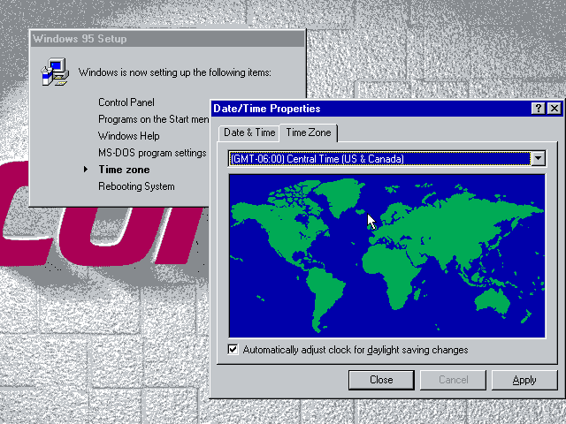Click 'MS-DOS program settings' in Setup list
Viewport: 566px width, 424px height.
coord(152,153)
